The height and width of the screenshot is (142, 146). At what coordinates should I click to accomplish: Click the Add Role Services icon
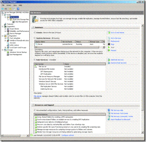tap(109, 60)
